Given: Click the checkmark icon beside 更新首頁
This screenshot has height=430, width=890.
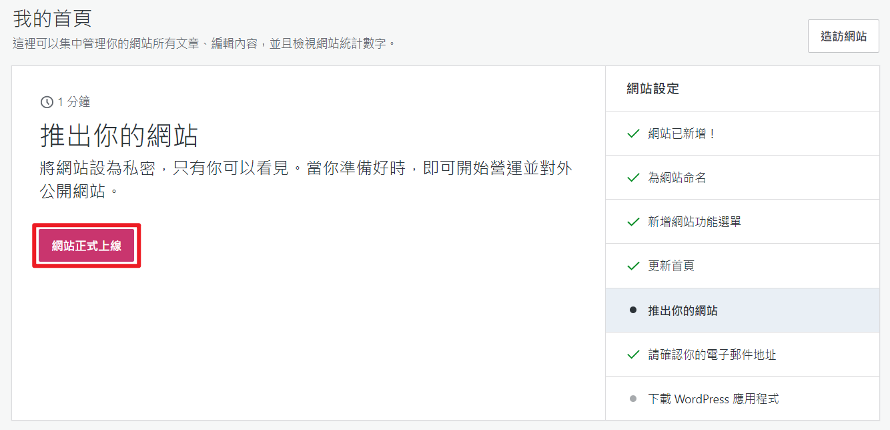Looking at the screenshot, I should 633,266.
